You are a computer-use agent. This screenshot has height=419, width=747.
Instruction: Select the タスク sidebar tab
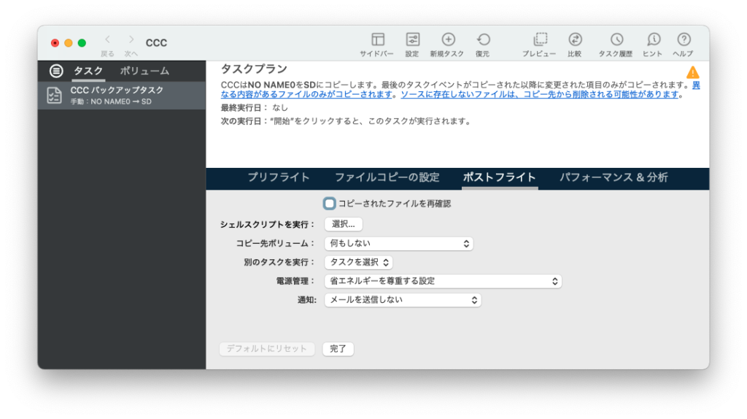pyautogui.click(x=88, y=71)
